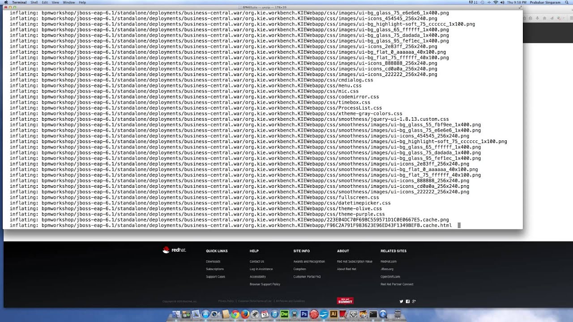Open the Terminal application menu
Image resolution: width=573 pixels, height=322 pixels.
click(x=19, y=3)
